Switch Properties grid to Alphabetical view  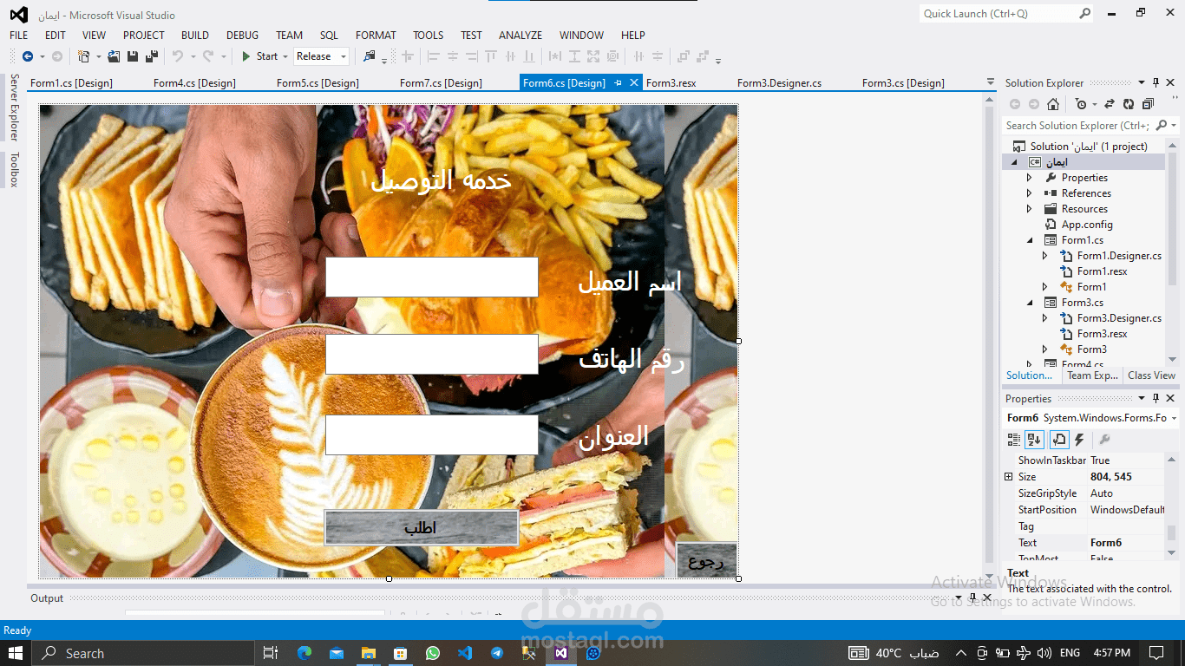point(1034,441)
